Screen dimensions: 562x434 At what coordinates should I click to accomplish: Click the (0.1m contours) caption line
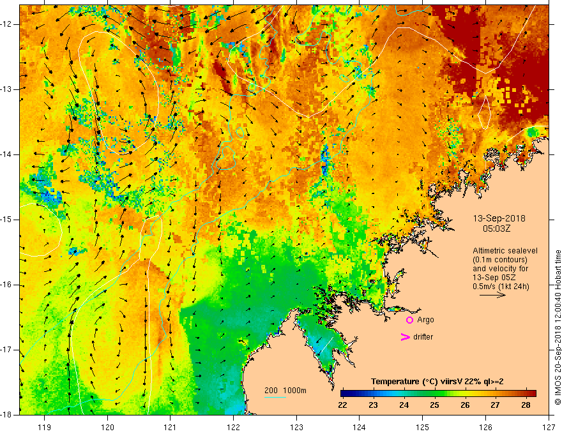500,260
